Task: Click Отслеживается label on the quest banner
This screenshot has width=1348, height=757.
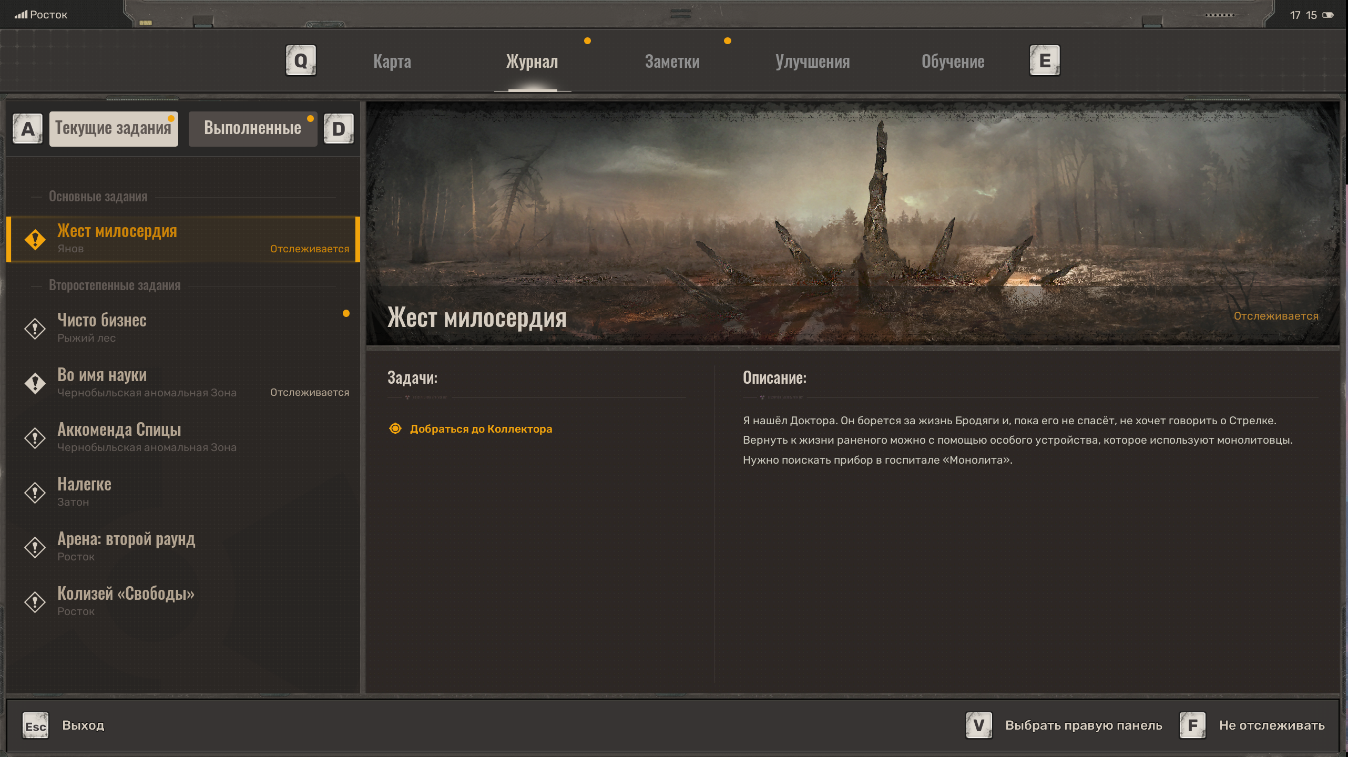Action: pos(1276,316)
